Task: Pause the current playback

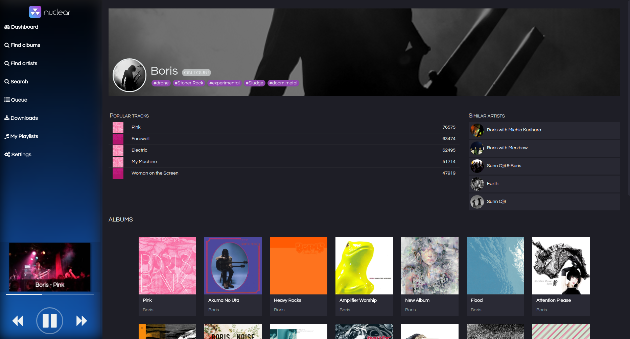Action: pyautogui.click(x=50, y=321)
